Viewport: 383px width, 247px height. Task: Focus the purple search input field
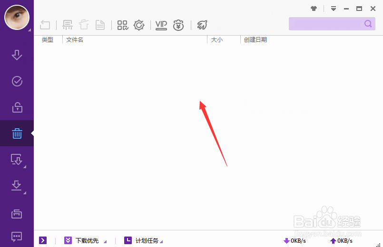pos(332,24)
